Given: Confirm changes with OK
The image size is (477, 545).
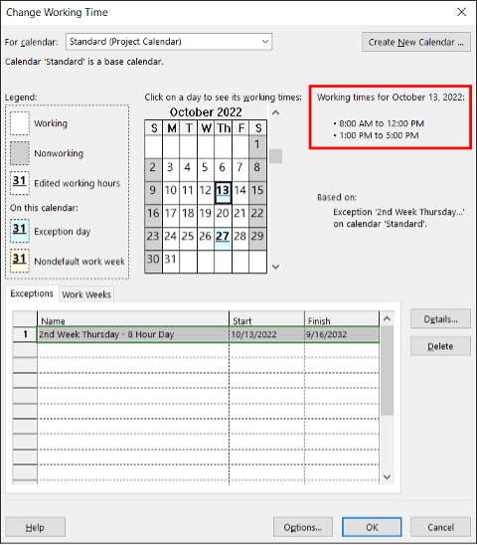Looking at the screenshot, I should pyautogui.click(x=372, y=527).
